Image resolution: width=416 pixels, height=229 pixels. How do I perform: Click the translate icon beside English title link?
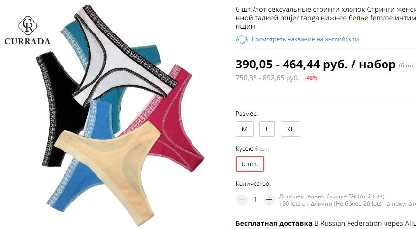pos(242,39)
